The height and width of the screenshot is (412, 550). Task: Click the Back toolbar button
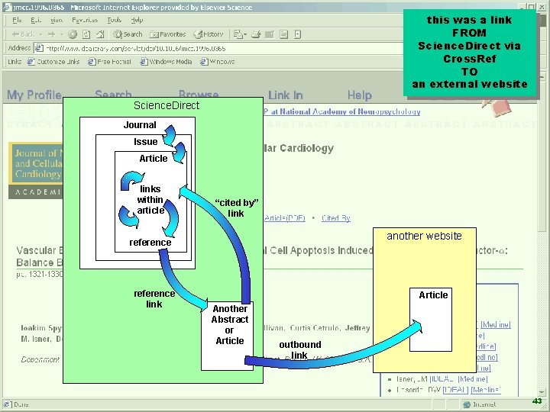click(23, 34)
